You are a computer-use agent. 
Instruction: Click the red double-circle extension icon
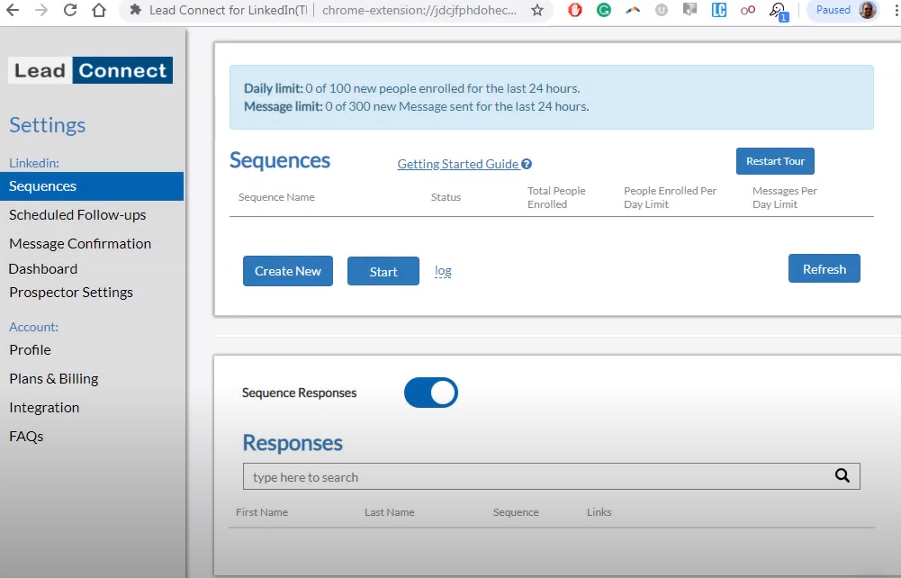tap(748, 10)
